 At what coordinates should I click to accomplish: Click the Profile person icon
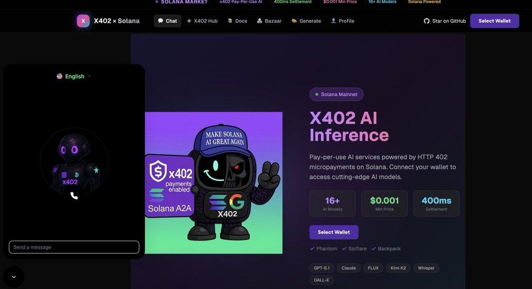[x=334, y=21]
